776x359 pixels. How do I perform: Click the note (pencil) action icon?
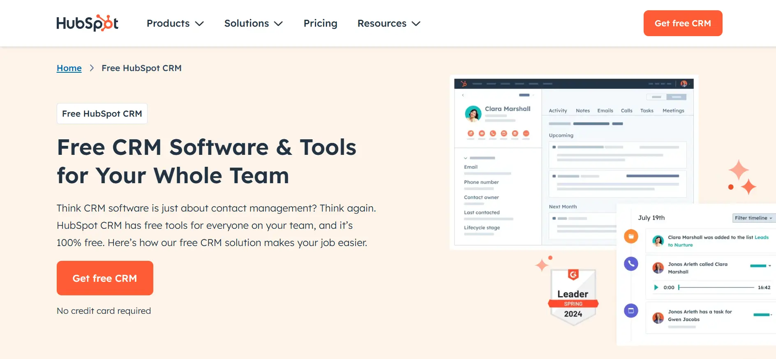[471, 133]
